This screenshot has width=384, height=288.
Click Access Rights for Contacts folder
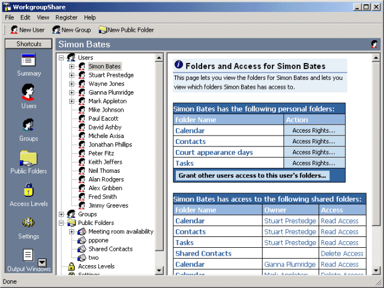314,142
